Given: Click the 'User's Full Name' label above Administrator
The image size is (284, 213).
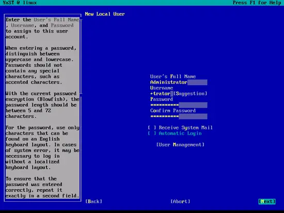Looking at the screenshot, I should (173, 76).
